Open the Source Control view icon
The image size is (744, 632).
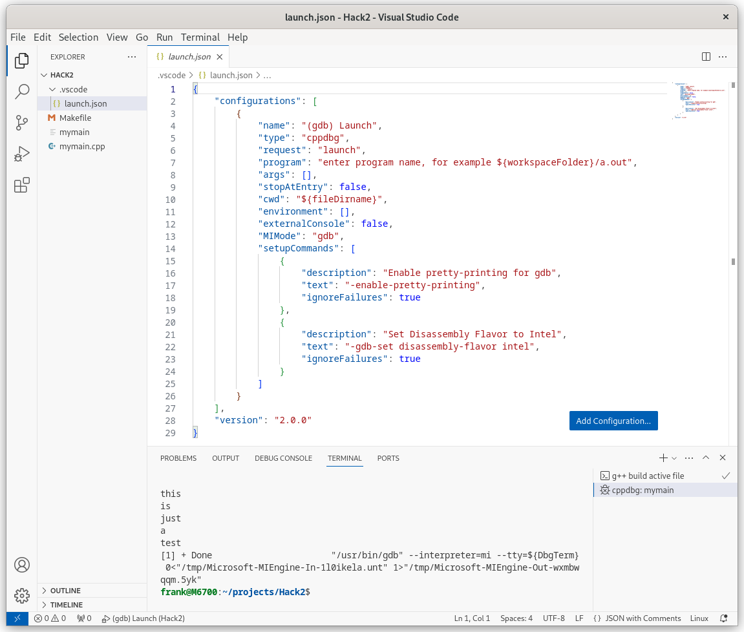click(22, 123)
